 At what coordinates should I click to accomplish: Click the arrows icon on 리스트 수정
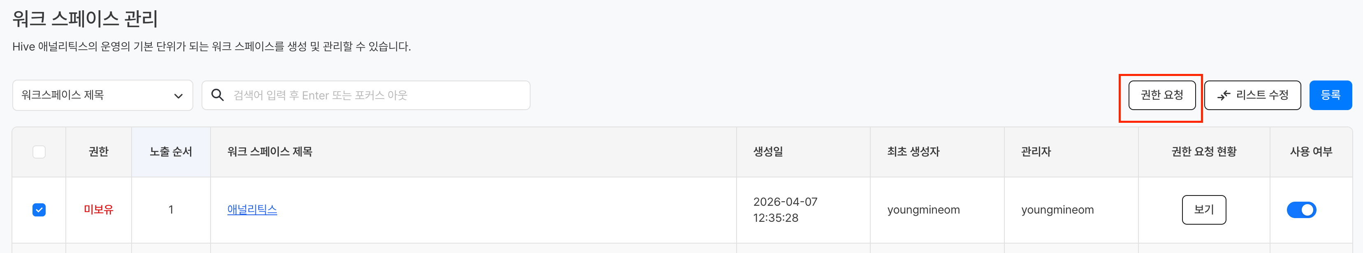tap(1223, 95)
